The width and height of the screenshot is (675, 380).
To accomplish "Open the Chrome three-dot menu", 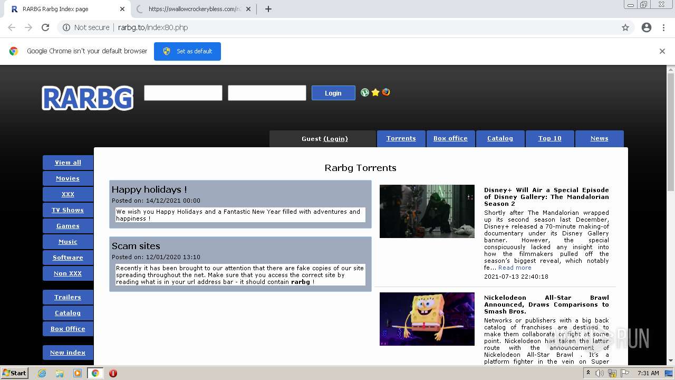I will pyautogui.click(x=663, y=27).
